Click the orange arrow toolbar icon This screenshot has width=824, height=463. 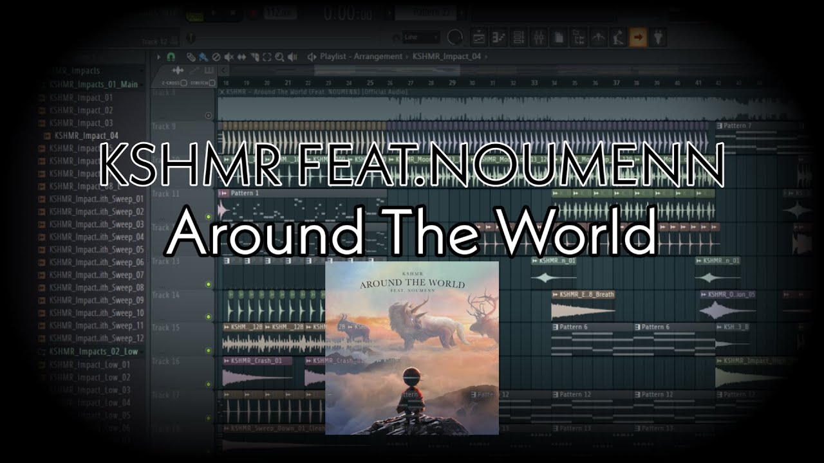point(638,38)
